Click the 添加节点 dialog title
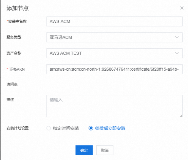The height and width of the screenshot is (160, 188). [18, 8]
